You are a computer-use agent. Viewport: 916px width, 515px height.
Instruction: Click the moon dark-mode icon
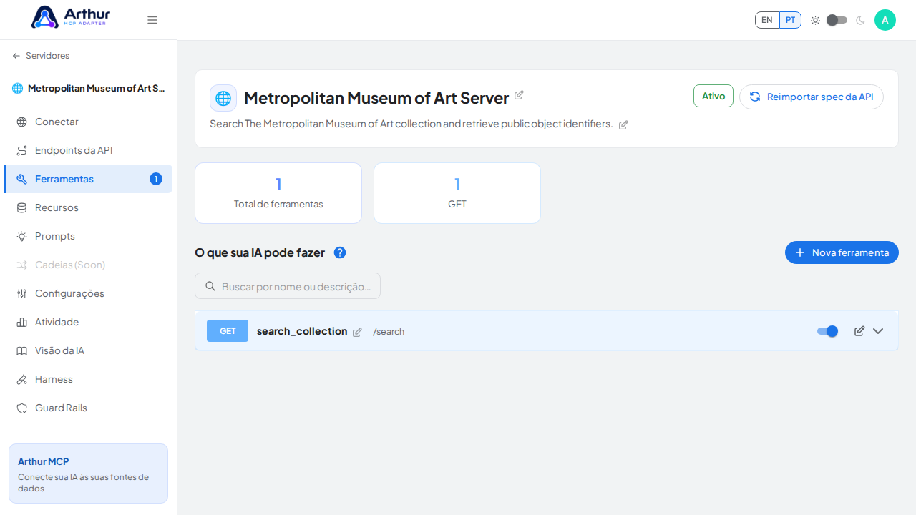click(x=860, y=20)
